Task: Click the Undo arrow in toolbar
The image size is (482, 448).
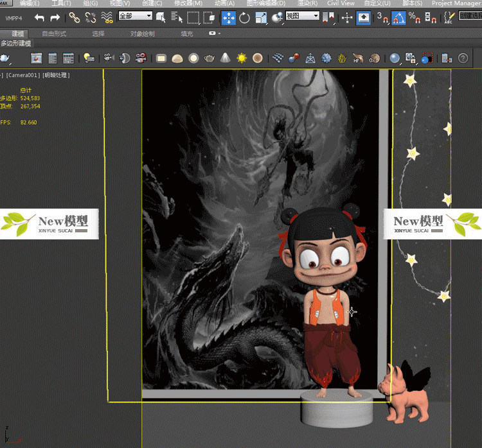Action: (40, 17)
